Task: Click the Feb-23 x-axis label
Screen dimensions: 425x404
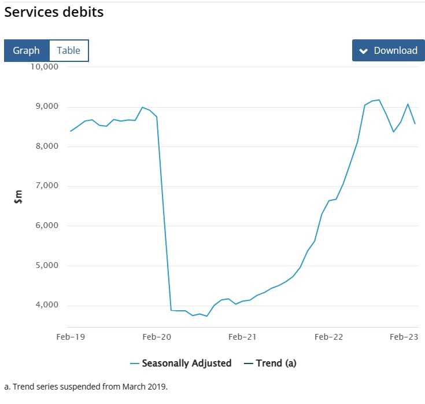Action: pos(404,337)
